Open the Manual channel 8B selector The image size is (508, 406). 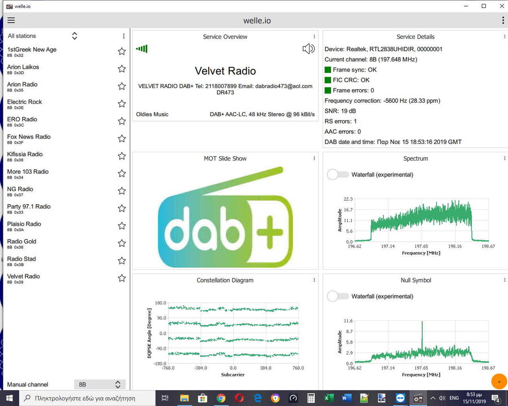tap(100, 385)
